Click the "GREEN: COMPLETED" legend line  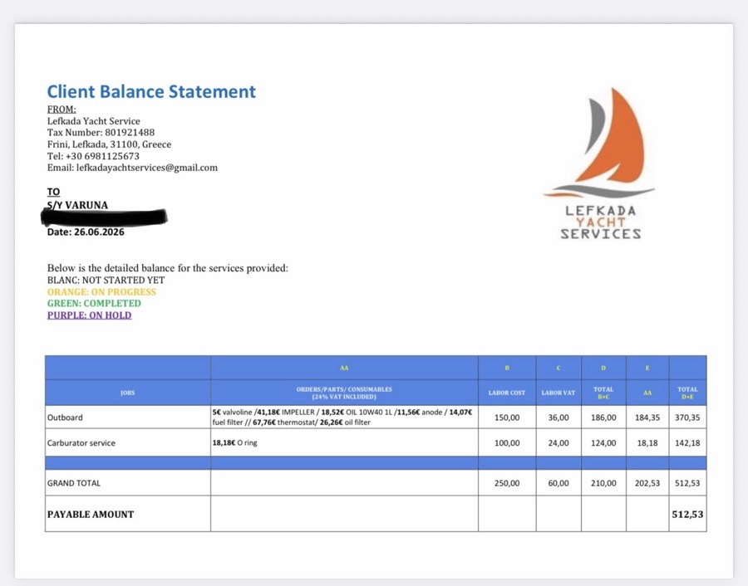94,303
